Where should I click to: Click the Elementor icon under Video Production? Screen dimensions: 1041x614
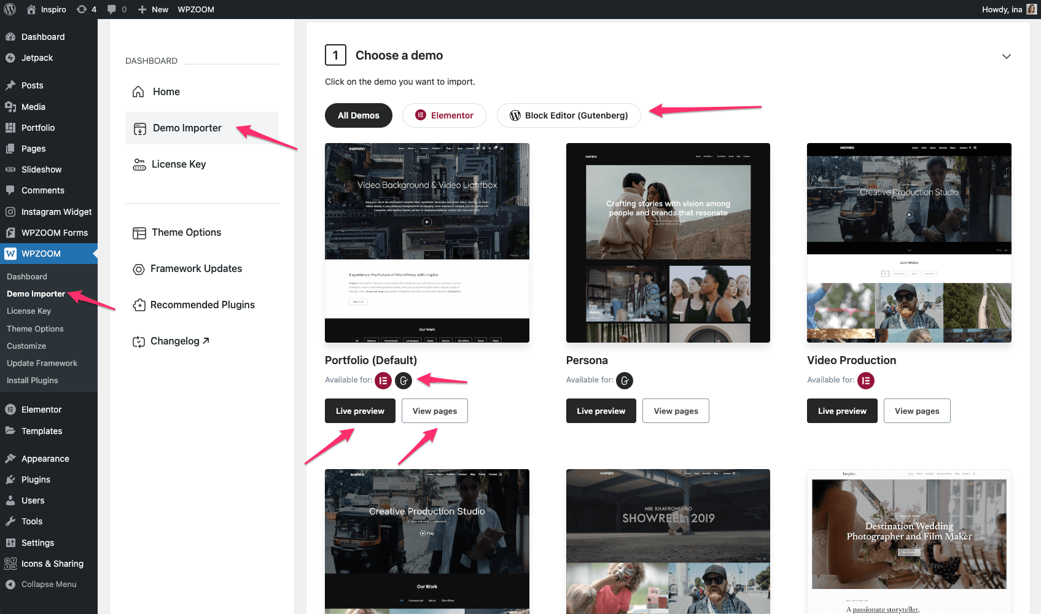pos(865,381)
